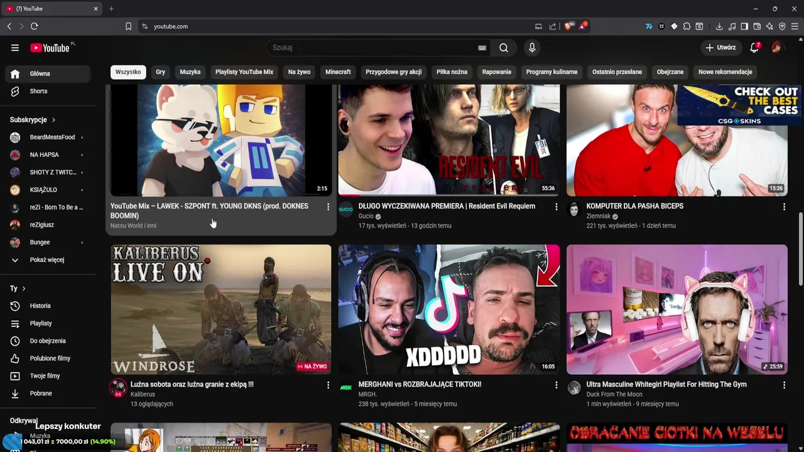The image size is (804, 452).
Task: Select the Przygodowe gry akcji chip
Action: click(394, 72)
